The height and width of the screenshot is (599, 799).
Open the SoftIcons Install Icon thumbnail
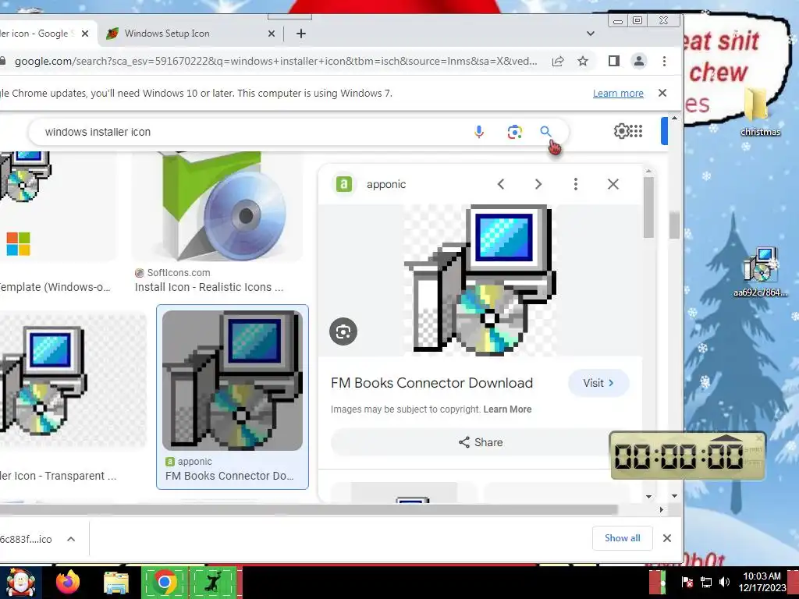pyautogui.click(x=218, y=206)
